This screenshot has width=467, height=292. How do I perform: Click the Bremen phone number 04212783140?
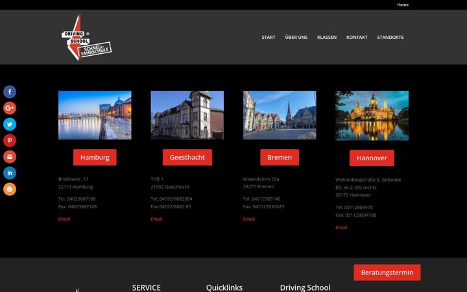click(266, 199)
